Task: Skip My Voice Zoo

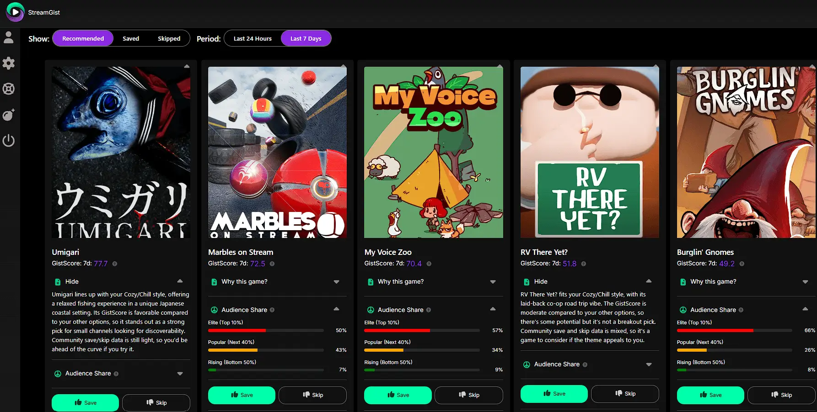Action: pos(468,395)
